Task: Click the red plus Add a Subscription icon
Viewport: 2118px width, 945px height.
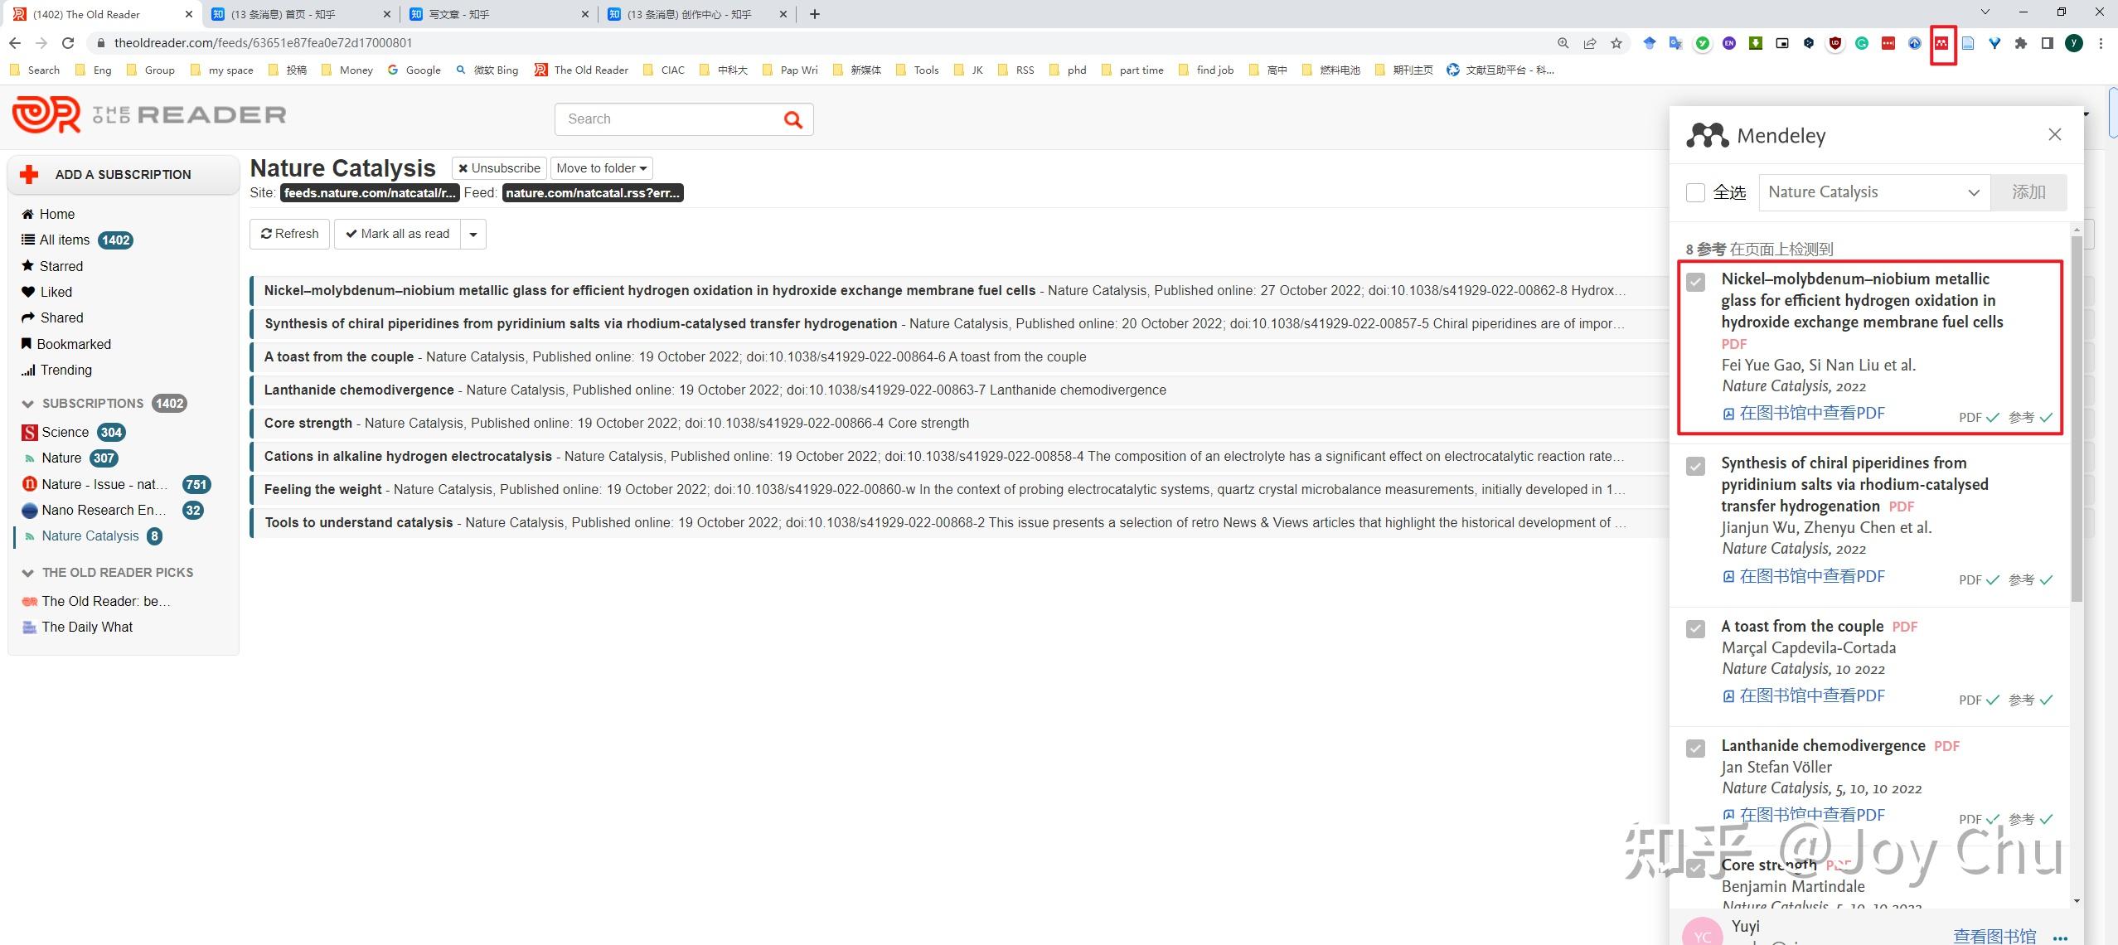Action: [x=30, y=174]
